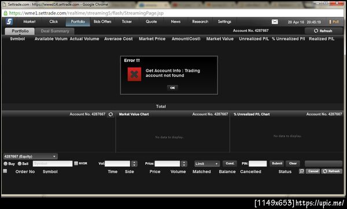Screen dimensions: 347x209
Task: Tick the select-all checkbox beside Order No
Action: [x=5, y=171]
